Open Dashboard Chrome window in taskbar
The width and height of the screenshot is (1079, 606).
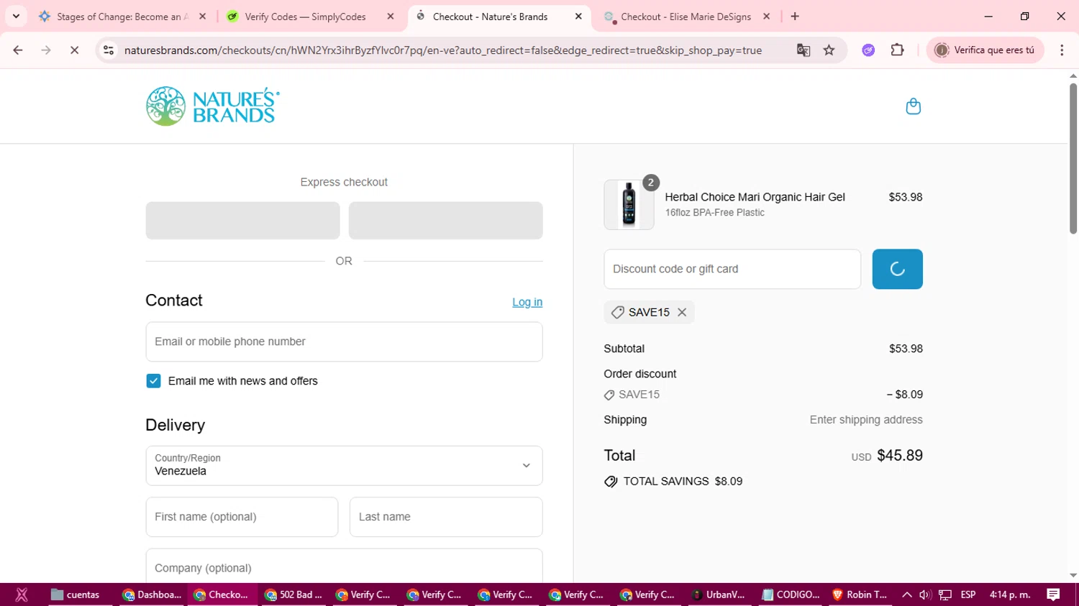tap(152, 594)
